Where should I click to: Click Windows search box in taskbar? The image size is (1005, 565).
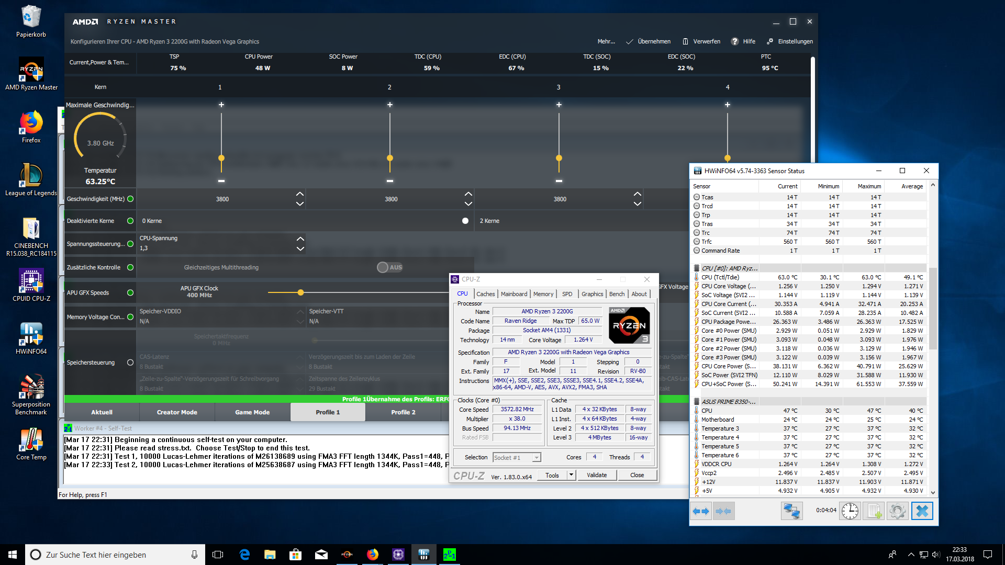(115, 555)
